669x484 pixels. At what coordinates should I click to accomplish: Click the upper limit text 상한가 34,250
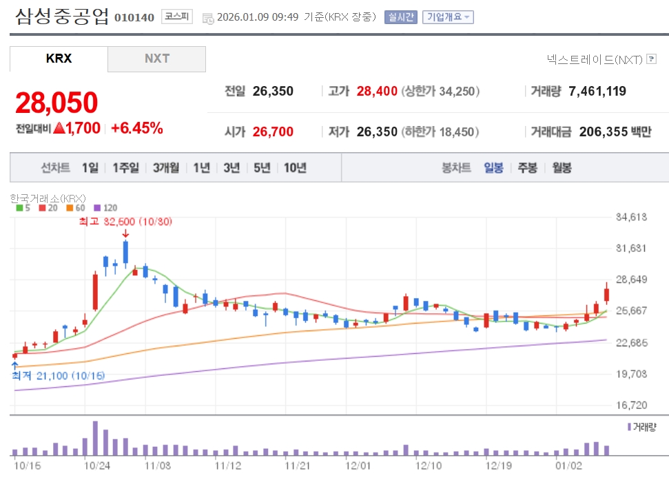coord(440,91)
